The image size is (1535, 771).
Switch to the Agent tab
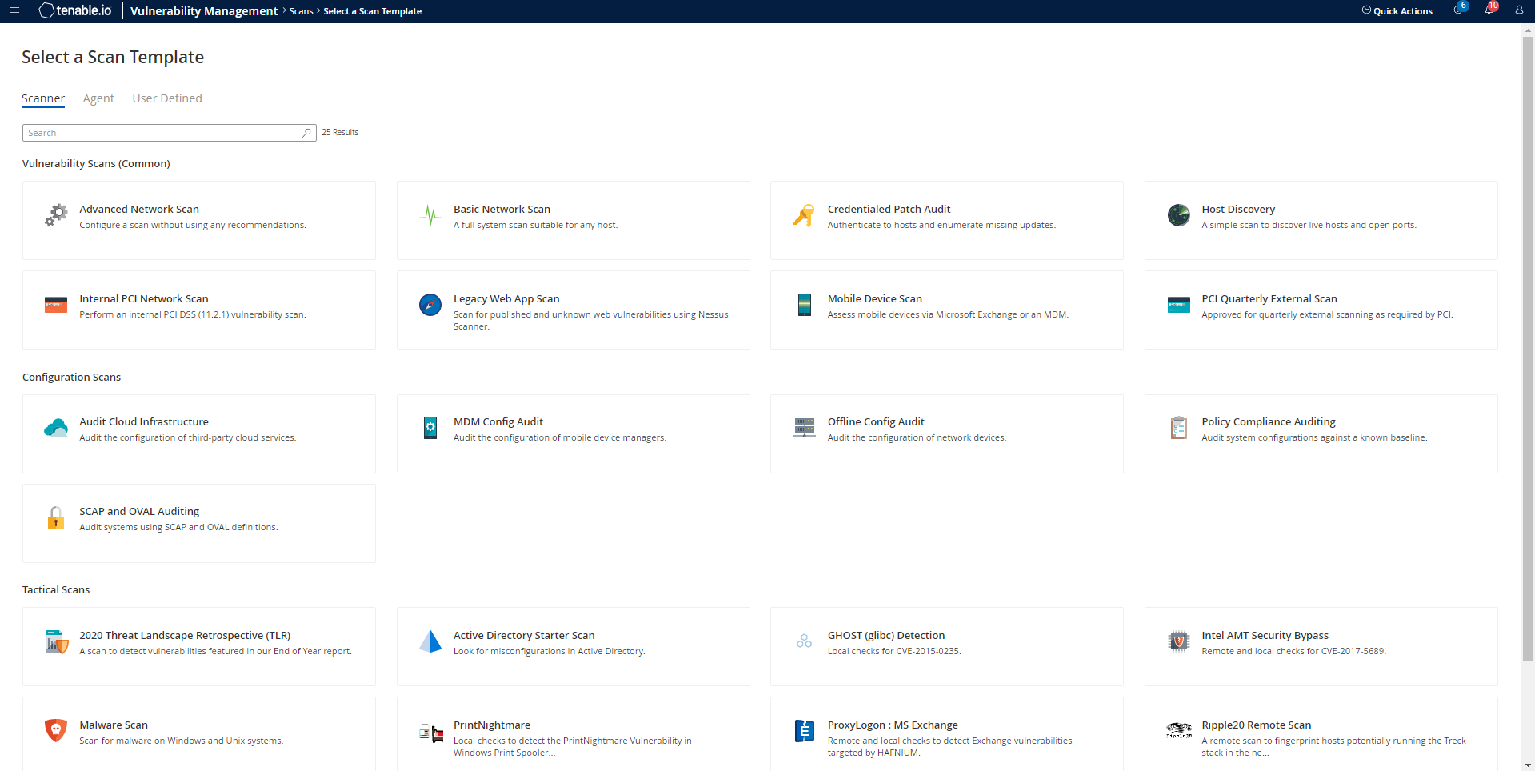click(x=98, y=98)
